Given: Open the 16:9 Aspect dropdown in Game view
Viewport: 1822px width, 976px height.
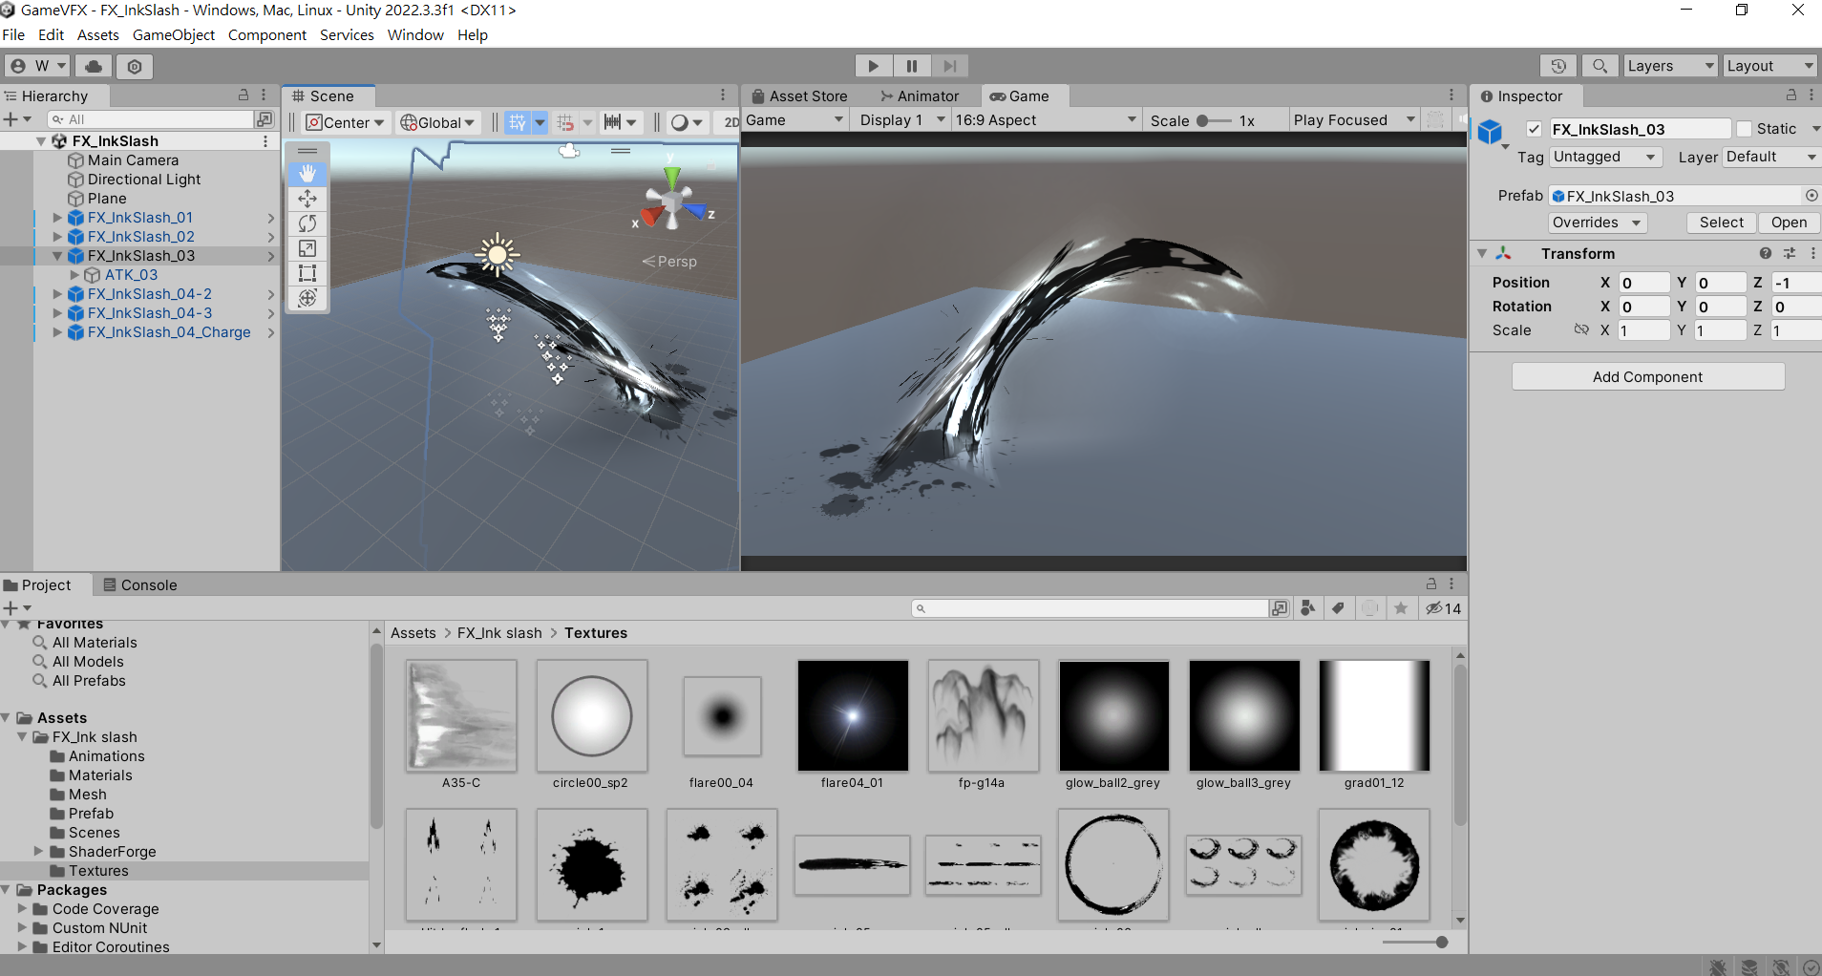Looking at the screenshot, I should click(x=1048, y=119).
